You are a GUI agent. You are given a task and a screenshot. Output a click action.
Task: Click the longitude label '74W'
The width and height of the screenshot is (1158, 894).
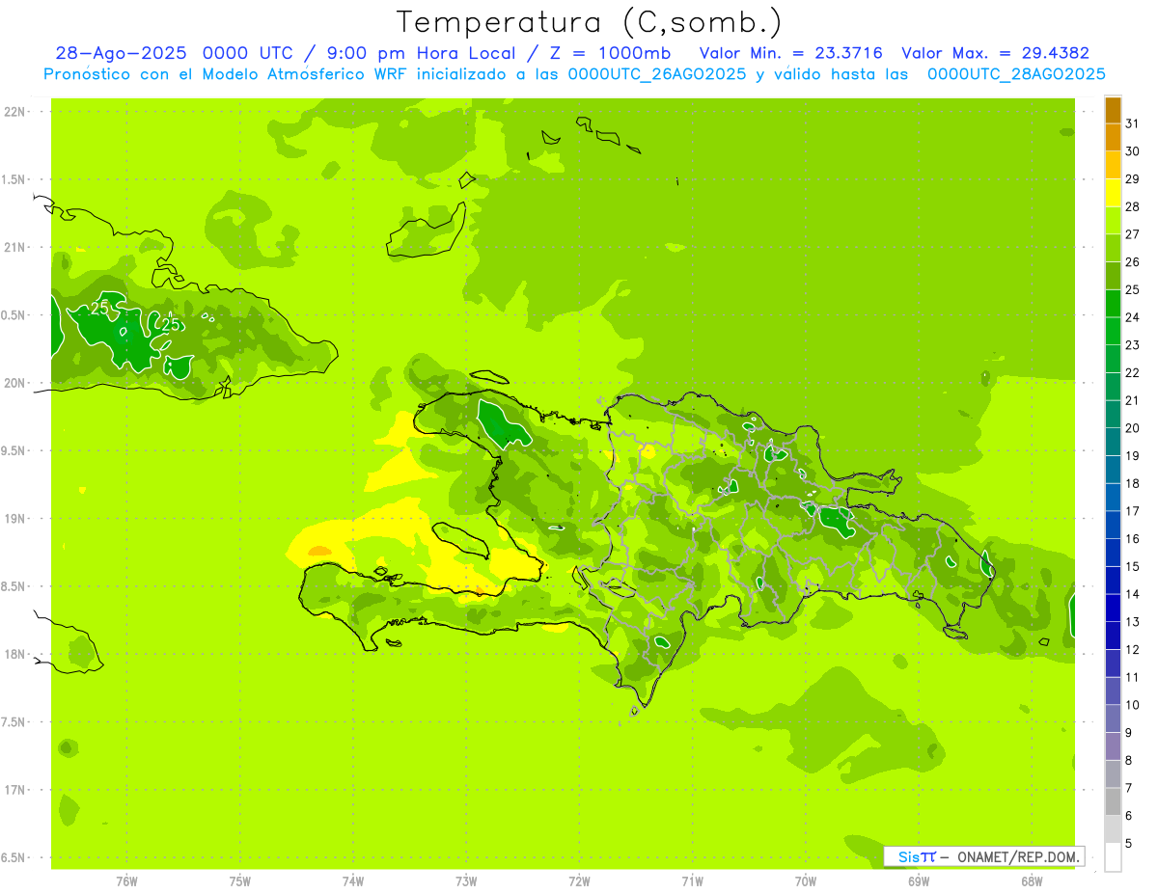pyautogui.click(x=353, y=881)
